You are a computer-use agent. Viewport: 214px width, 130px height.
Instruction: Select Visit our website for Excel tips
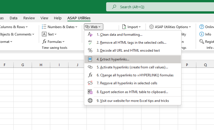pos(133,101)
